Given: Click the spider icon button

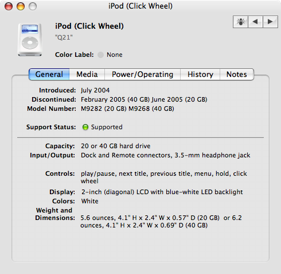Looking at the screenshot, I should click(240, 22).
